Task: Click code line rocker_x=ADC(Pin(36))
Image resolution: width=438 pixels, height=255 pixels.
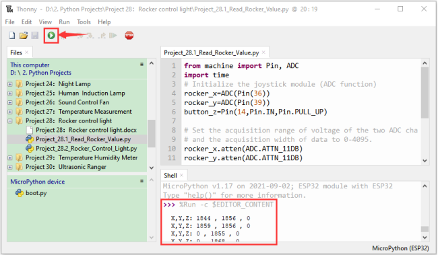Action: 227,93
